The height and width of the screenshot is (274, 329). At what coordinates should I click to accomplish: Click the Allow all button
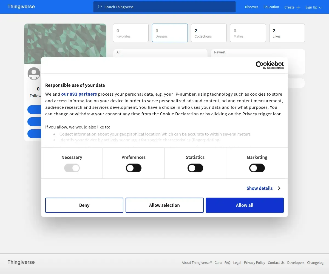click(x=245, y=205)
